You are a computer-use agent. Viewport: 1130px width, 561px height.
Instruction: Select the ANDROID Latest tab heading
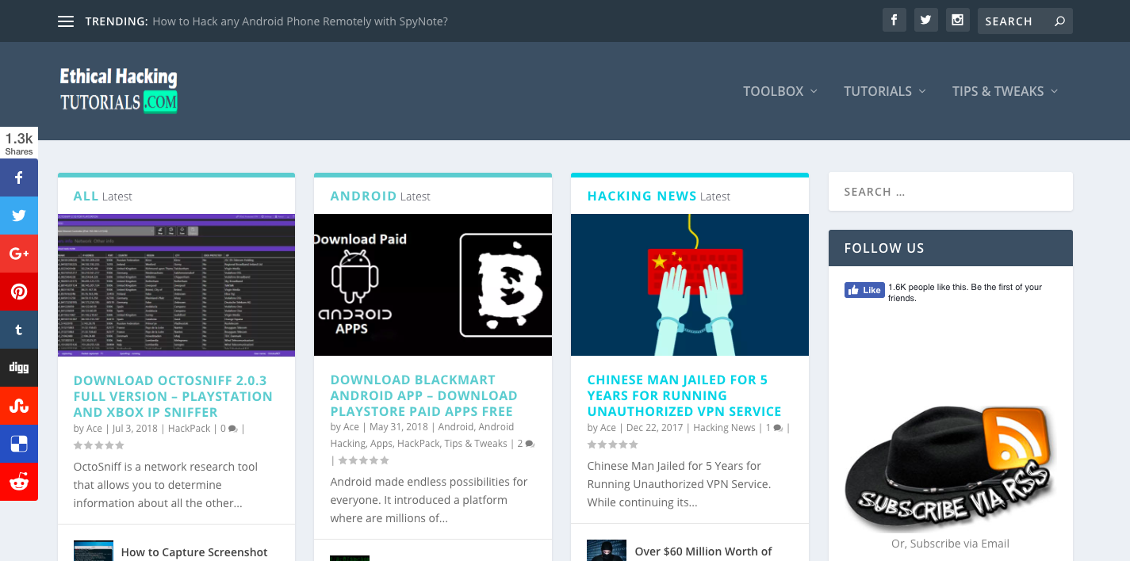coord(381,196)
